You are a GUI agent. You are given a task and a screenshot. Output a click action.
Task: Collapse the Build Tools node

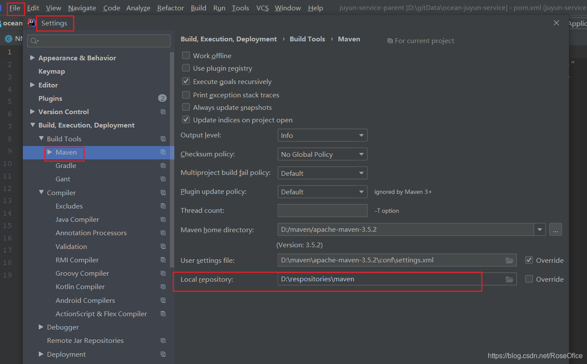coord(41,139)
